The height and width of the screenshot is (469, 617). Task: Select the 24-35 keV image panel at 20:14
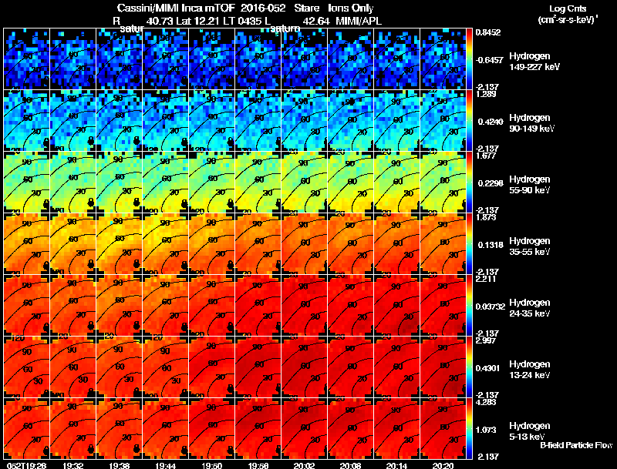pyautogui.click(x=396, y=305)
